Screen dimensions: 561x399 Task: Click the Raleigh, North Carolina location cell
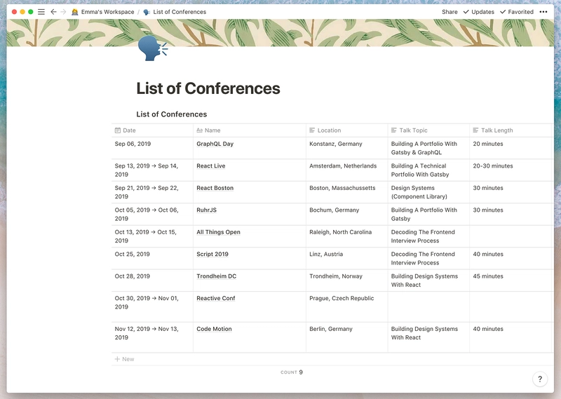point(347,236)
